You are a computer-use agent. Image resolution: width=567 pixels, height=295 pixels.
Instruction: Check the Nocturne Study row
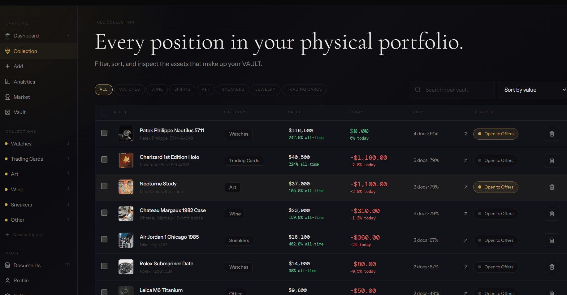click(x=104, y=186)
